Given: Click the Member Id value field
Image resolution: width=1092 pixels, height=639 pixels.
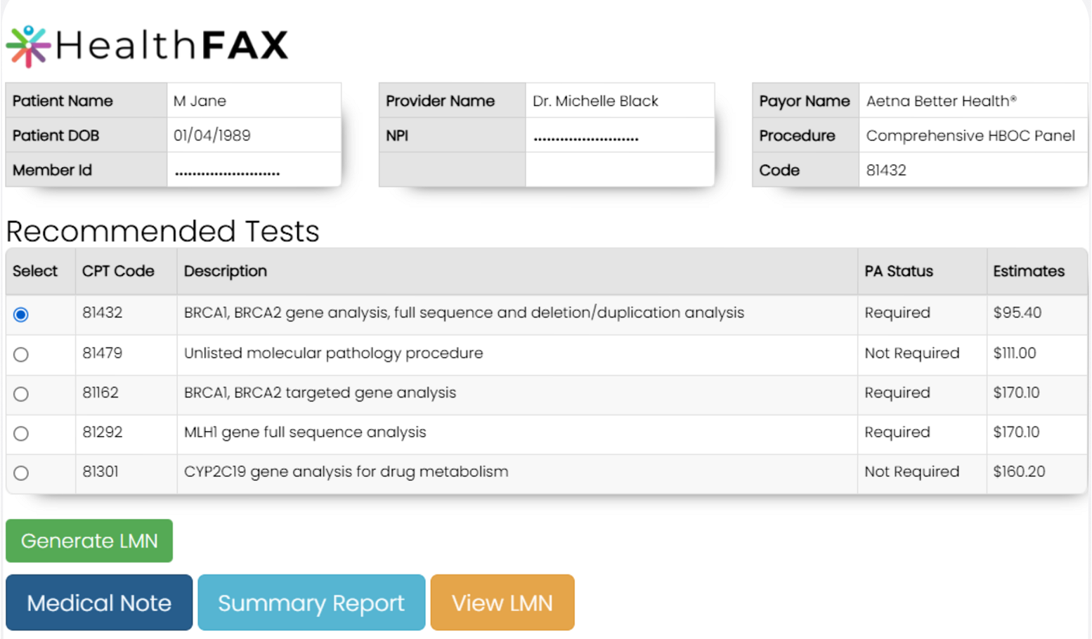Looking at the screenshot, I should 227,171.
